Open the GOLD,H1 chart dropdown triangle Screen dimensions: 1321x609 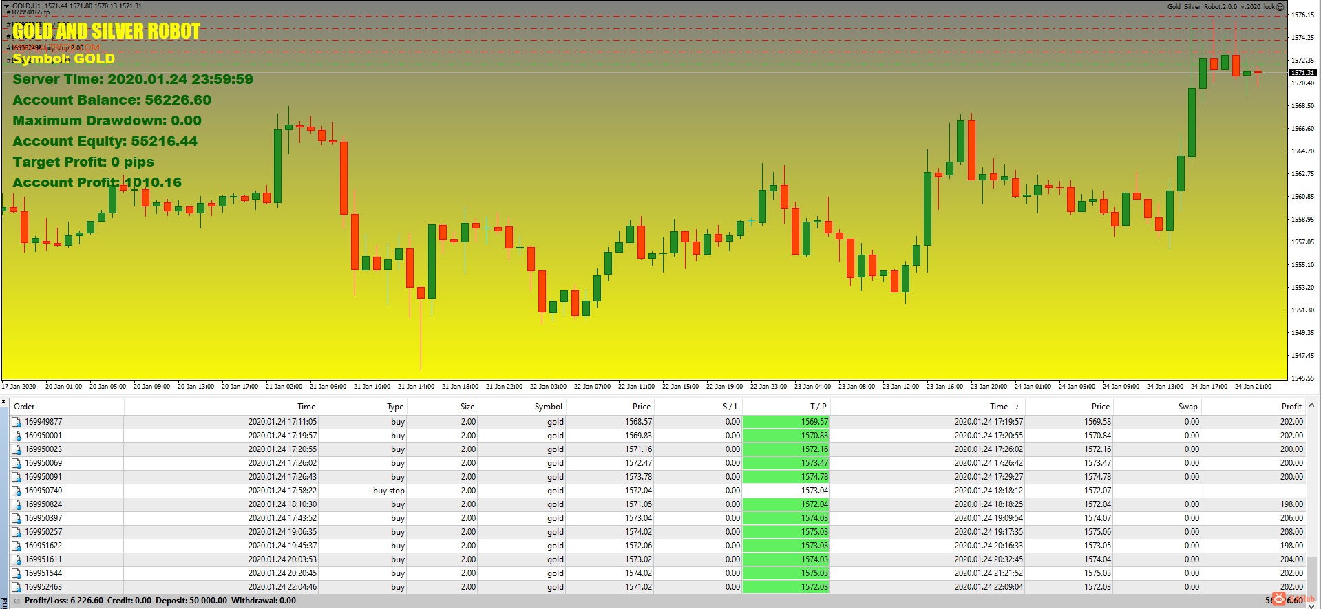(7, 6)
